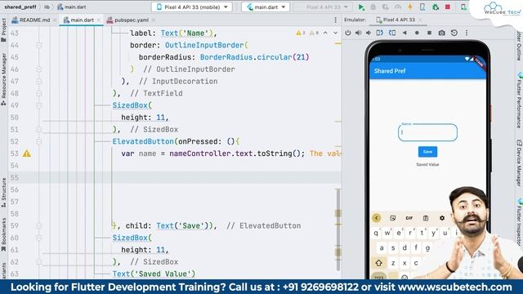Rotate emulator right icon

pyautogui.click(x=392, y=33)
